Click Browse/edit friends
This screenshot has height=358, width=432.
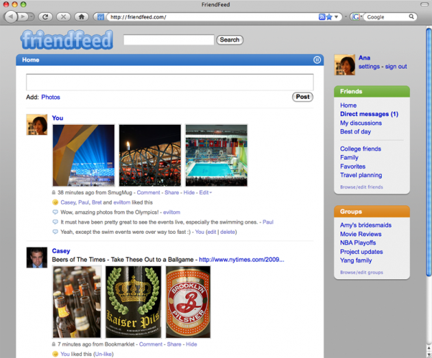tap(361, 187)
